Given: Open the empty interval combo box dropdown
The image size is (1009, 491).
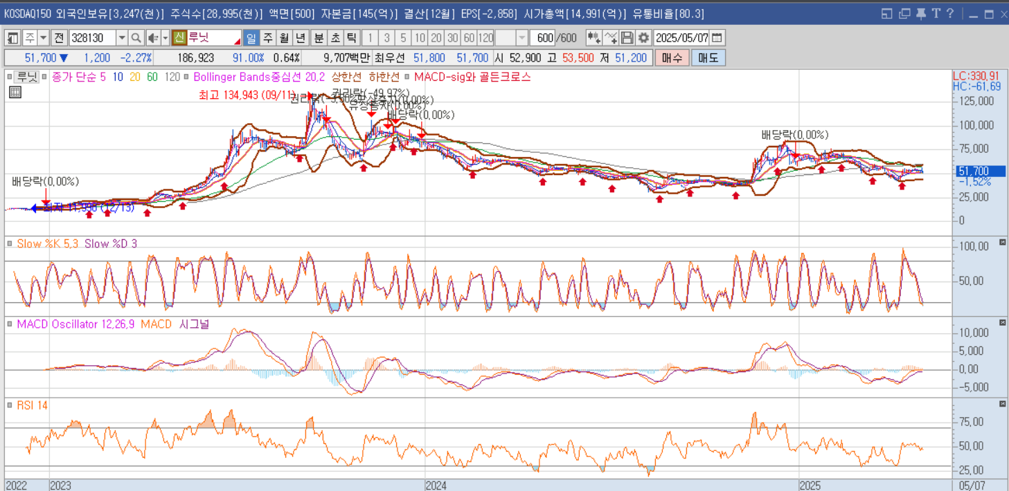Looking at the screenshot, I should point(522,38).
